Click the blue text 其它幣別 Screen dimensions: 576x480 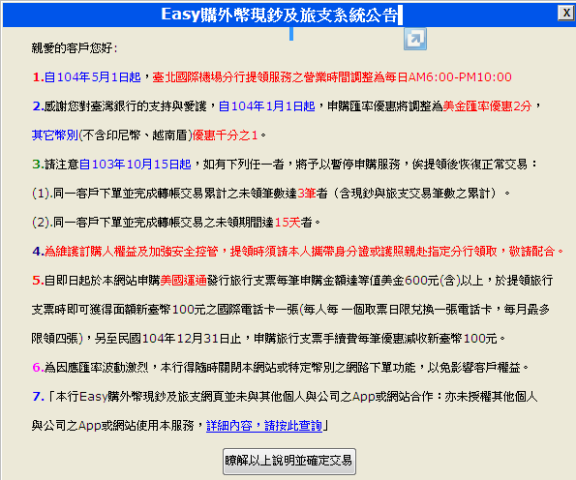coord(55,135)
